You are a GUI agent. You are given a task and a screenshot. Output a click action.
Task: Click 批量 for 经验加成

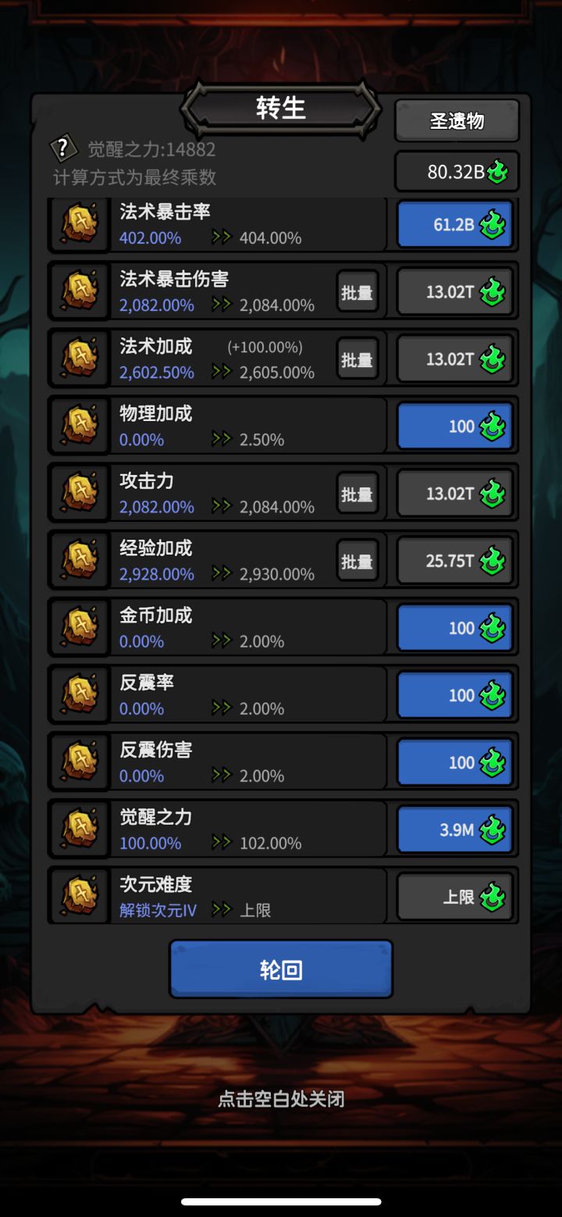357,561
